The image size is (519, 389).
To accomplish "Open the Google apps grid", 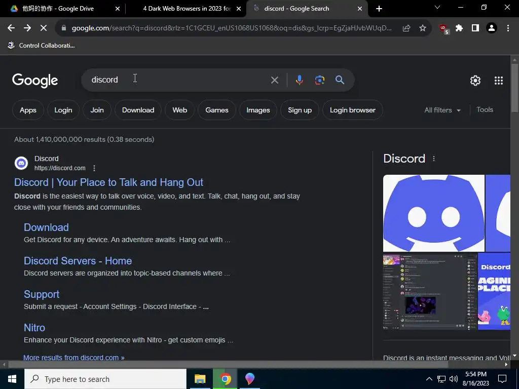I will [499, 81].
